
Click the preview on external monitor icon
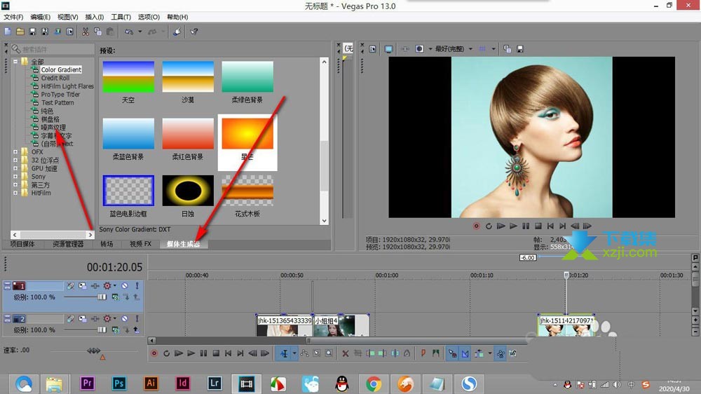(388, 49)
